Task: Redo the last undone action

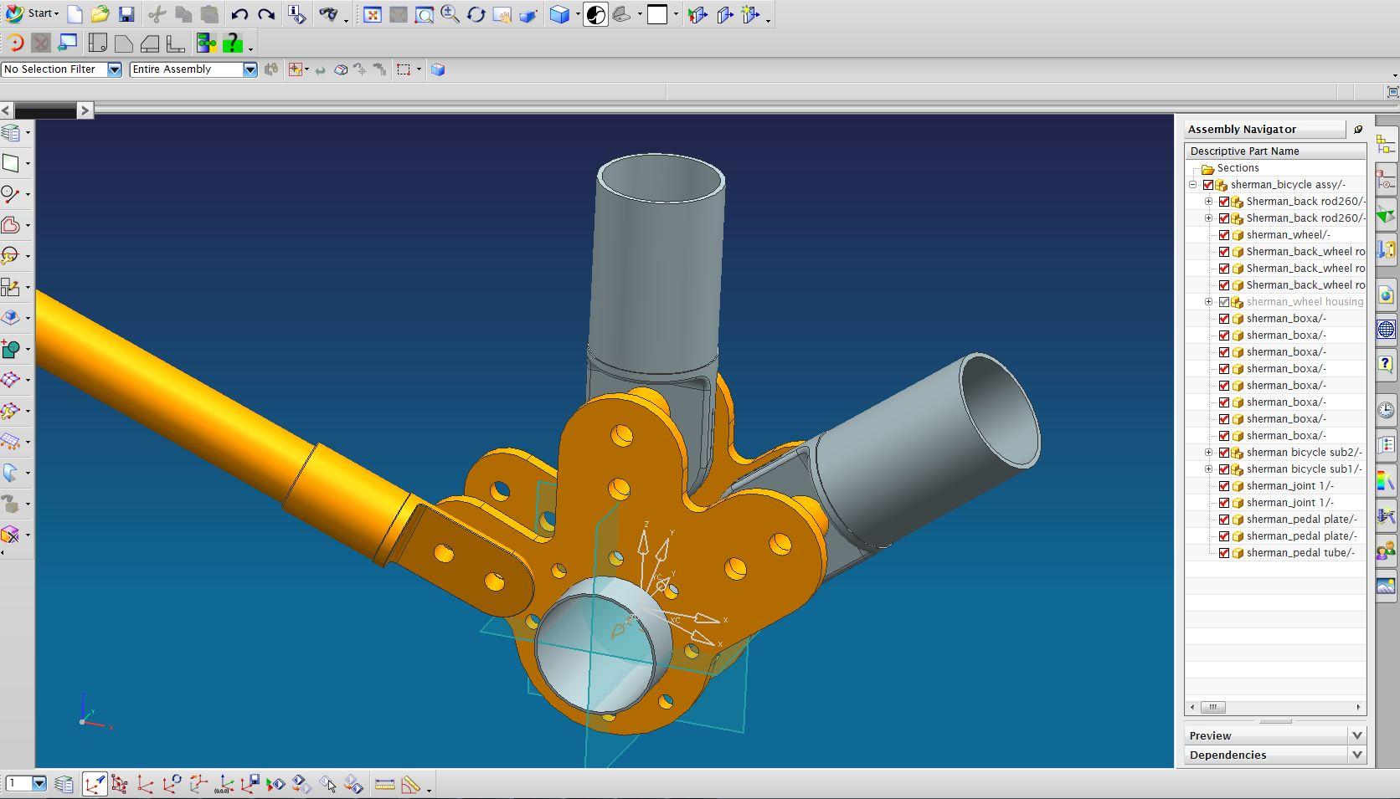Action: tap(266, 14)
